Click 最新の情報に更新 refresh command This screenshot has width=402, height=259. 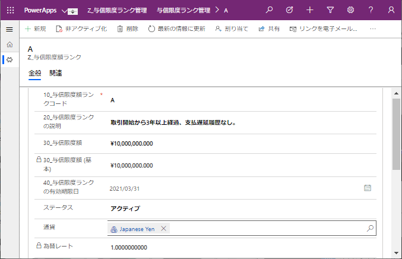click(x=176, y=29)
